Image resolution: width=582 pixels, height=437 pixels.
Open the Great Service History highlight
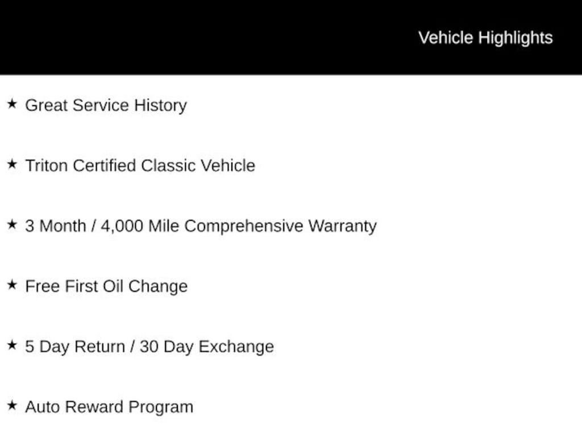coord(106,105)
